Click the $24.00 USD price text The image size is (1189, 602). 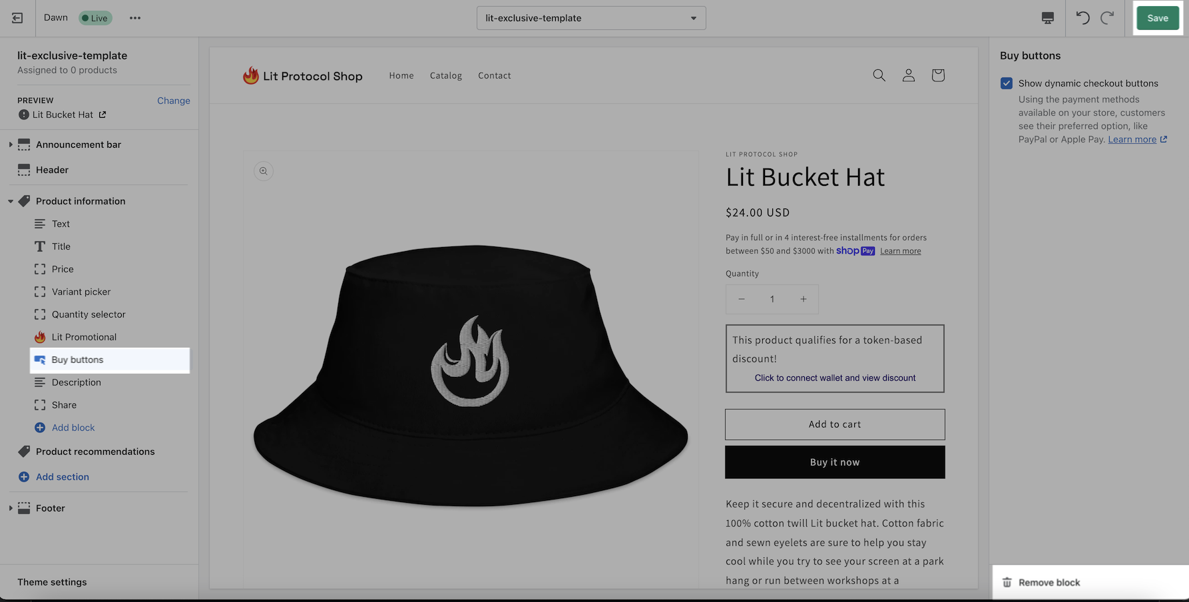758,212
